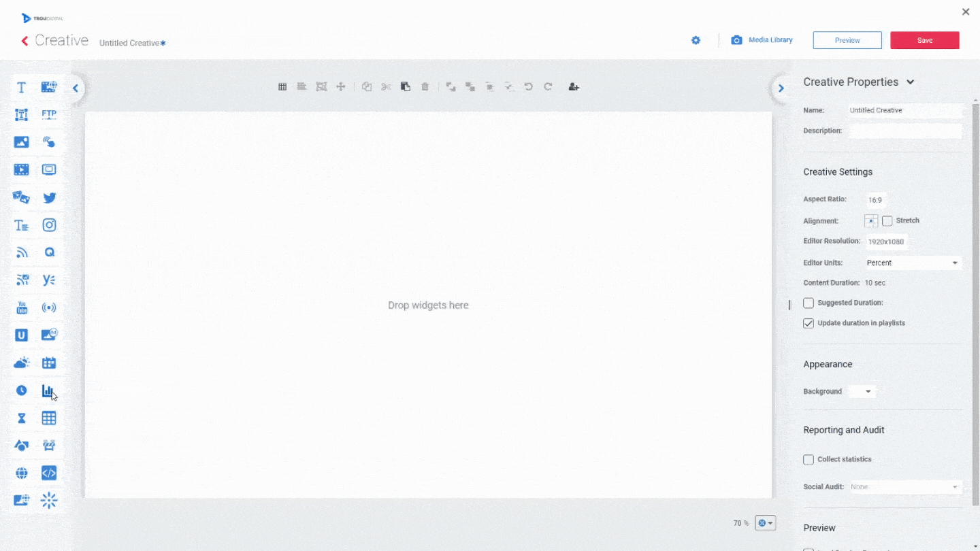The image size is (980, 551).
Task: Select the Weather widget icon
Action: (x=22, y=363)
